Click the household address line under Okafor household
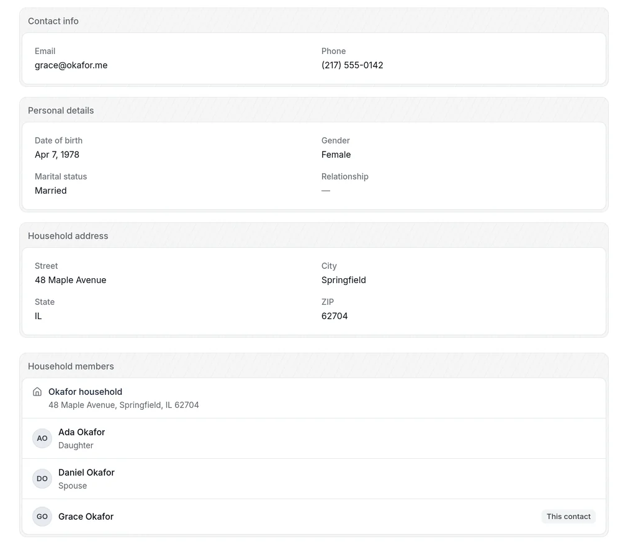The image size is (628, 547). 123,405
